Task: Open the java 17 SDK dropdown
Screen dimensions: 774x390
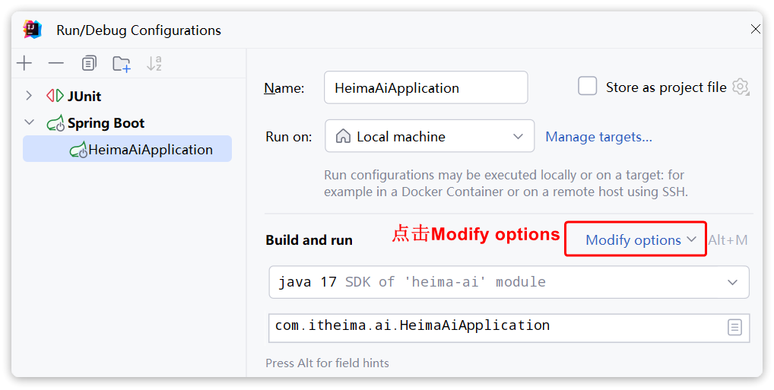Action: coord(509,282)
